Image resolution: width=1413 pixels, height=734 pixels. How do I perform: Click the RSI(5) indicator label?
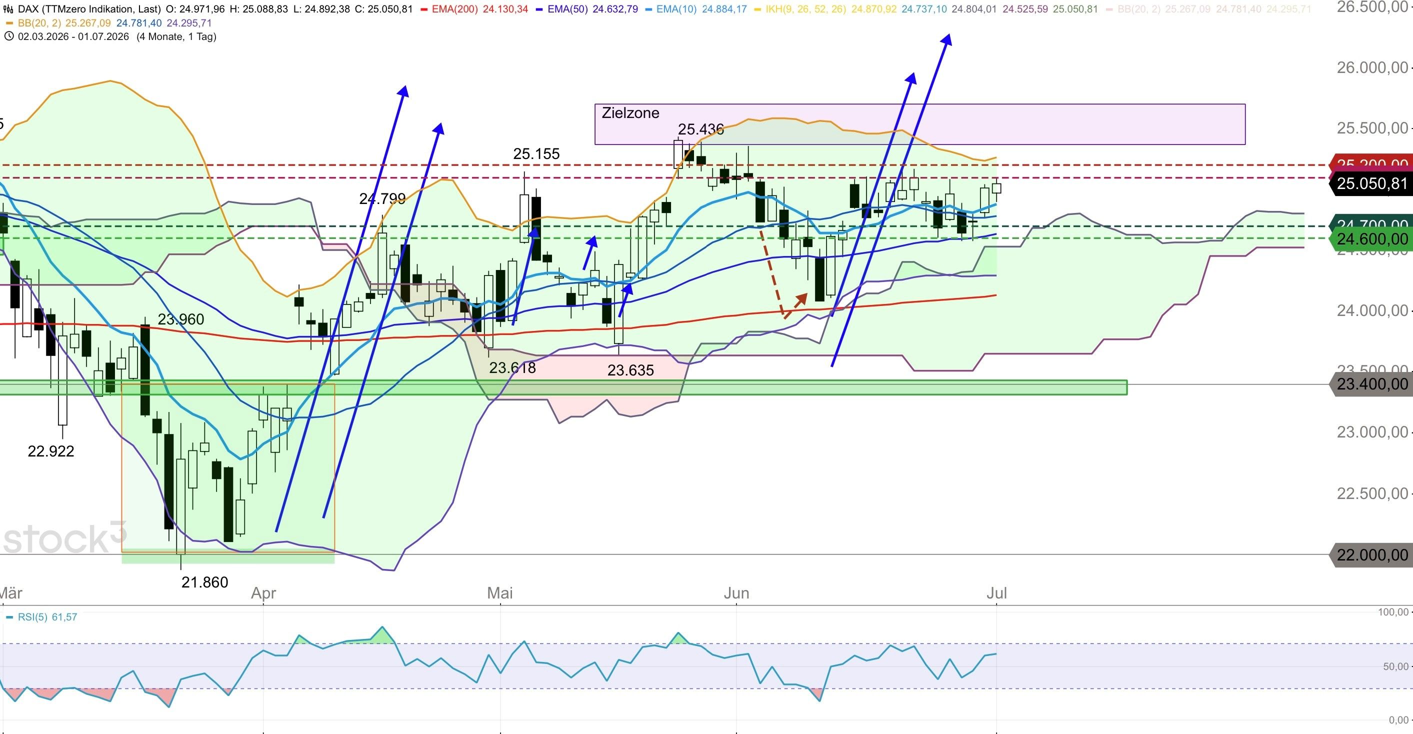32,617
